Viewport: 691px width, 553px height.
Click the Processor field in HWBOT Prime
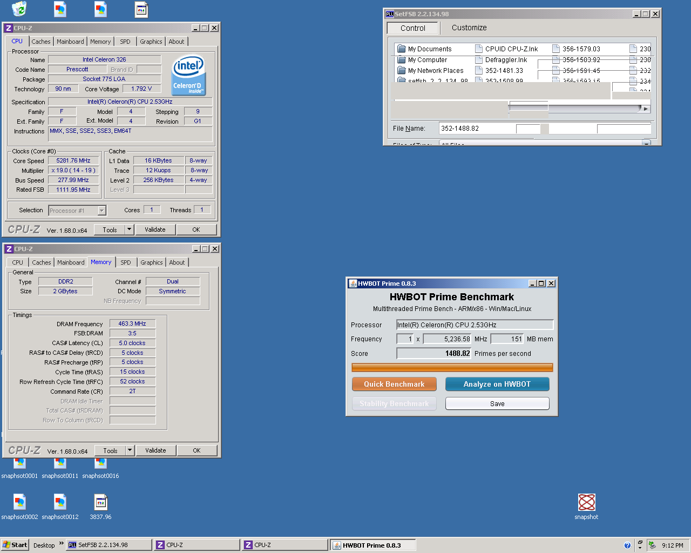(x=475, y=325)
